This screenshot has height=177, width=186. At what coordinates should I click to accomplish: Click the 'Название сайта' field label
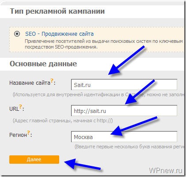(30, 83)
